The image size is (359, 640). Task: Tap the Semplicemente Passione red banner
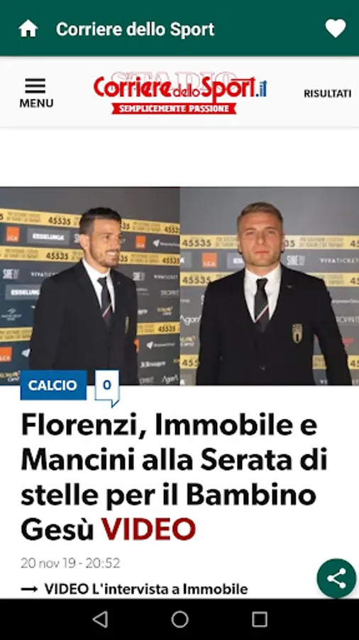[x=174, y=109]
